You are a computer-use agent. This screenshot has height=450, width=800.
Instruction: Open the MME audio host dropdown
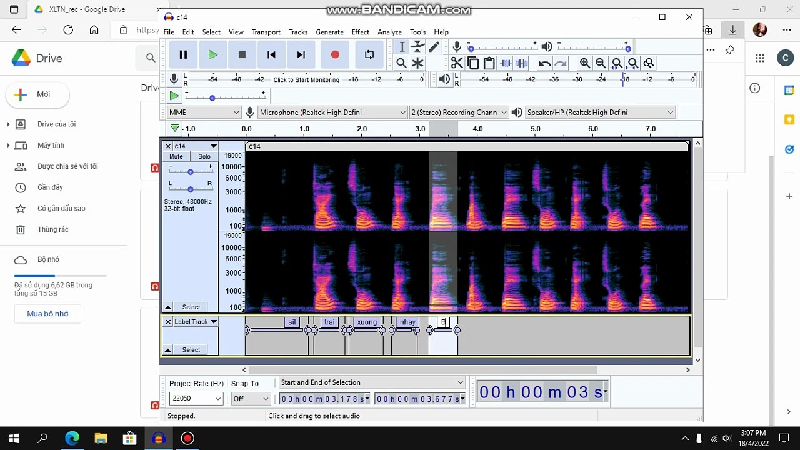tap(204, 112)
